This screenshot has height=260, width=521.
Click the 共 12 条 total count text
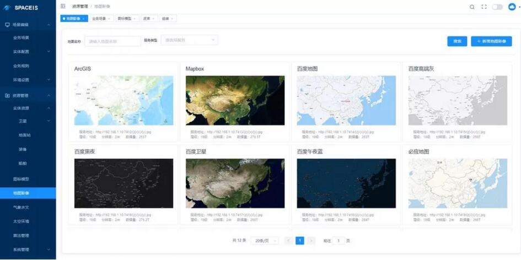coord(239,241)
